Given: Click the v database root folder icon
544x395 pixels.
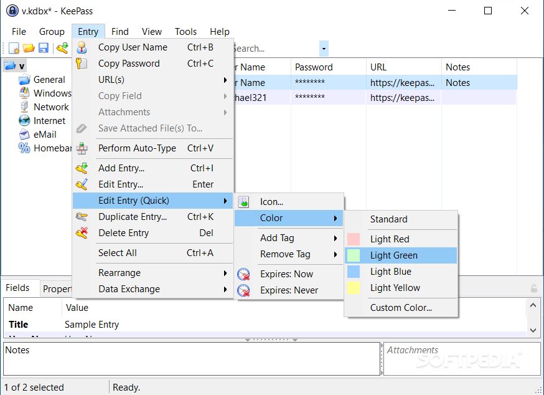Looking at the screenshot, I should (x=10, y=65).
